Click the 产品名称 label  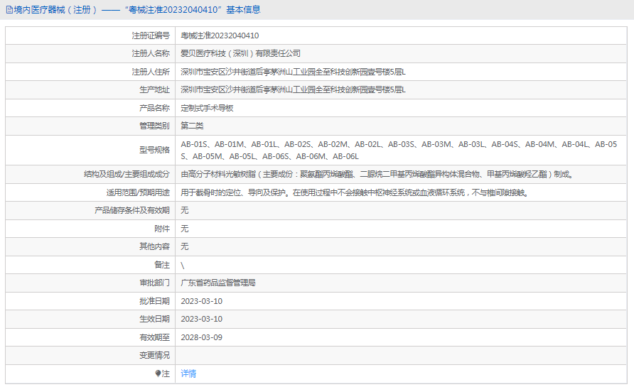(x=154, y=108)
